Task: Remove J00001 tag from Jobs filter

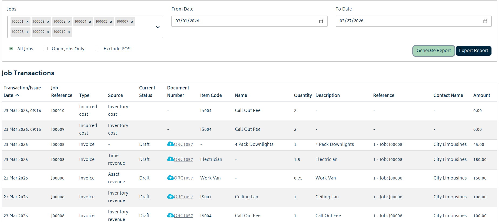Action: tap(28, 22)
